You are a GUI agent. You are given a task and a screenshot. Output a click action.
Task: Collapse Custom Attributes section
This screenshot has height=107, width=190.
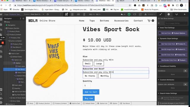(159, 80)
